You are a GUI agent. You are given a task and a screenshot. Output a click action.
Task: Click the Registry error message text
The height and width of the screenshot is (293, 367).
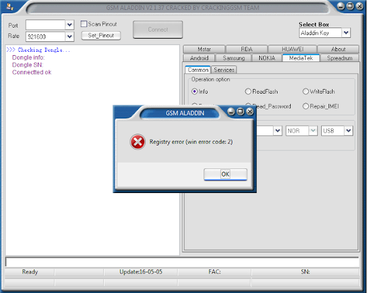(191, 142)
